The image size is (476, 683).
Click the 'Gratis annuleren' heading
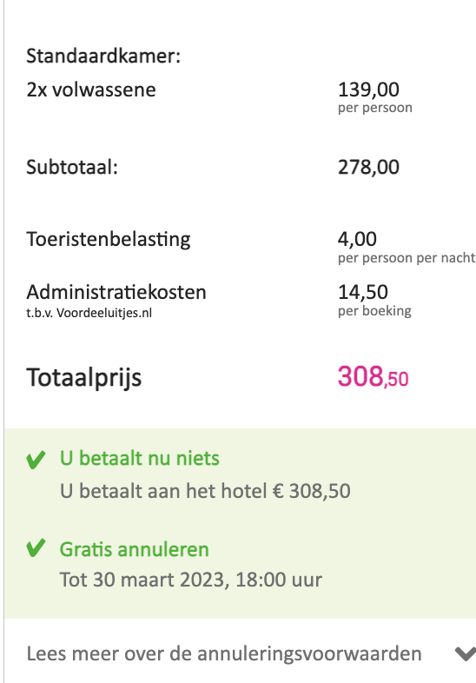(134, 549)
